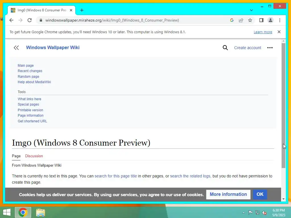Click Create account link
This screenshot has height=218, width=291.
coord(248,48)
